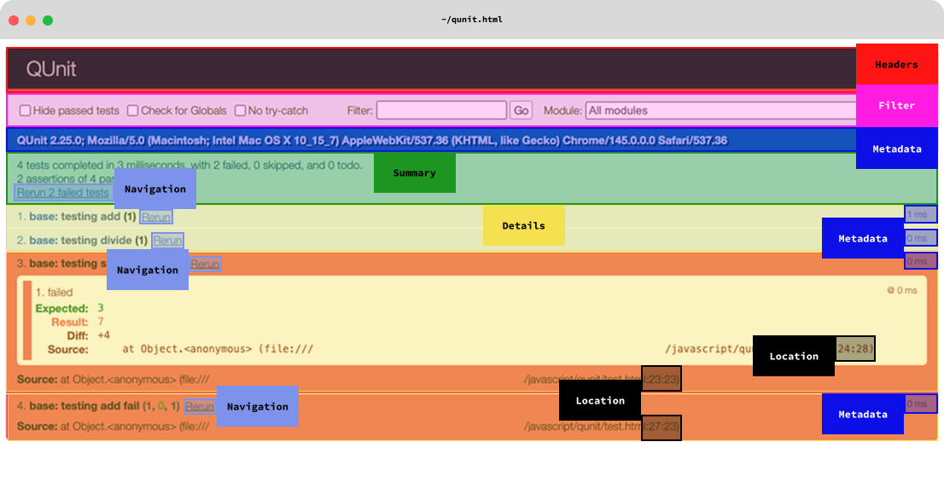Image resolution: width=944 pixels, height=500 pixels.
Task: Click the '@ 0 ms' assertion timestamp
Action: (902, 291)
